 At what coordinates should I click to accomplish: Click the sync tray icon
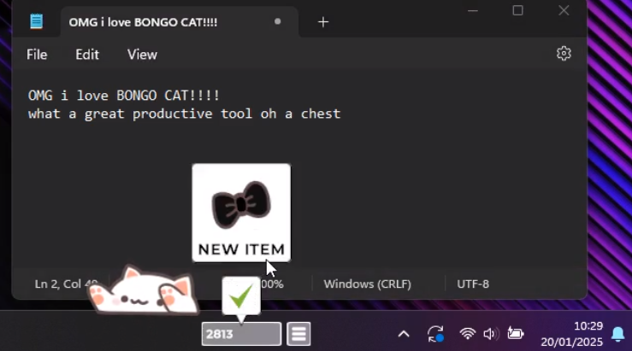click(435, 334)
